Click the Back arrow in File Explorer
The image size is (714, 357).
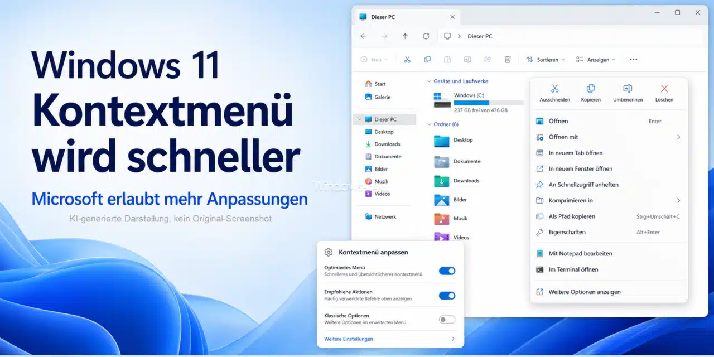[364, 36]
